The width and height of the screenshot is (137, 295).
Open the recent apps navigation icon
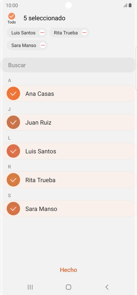(x=30, y=287)
